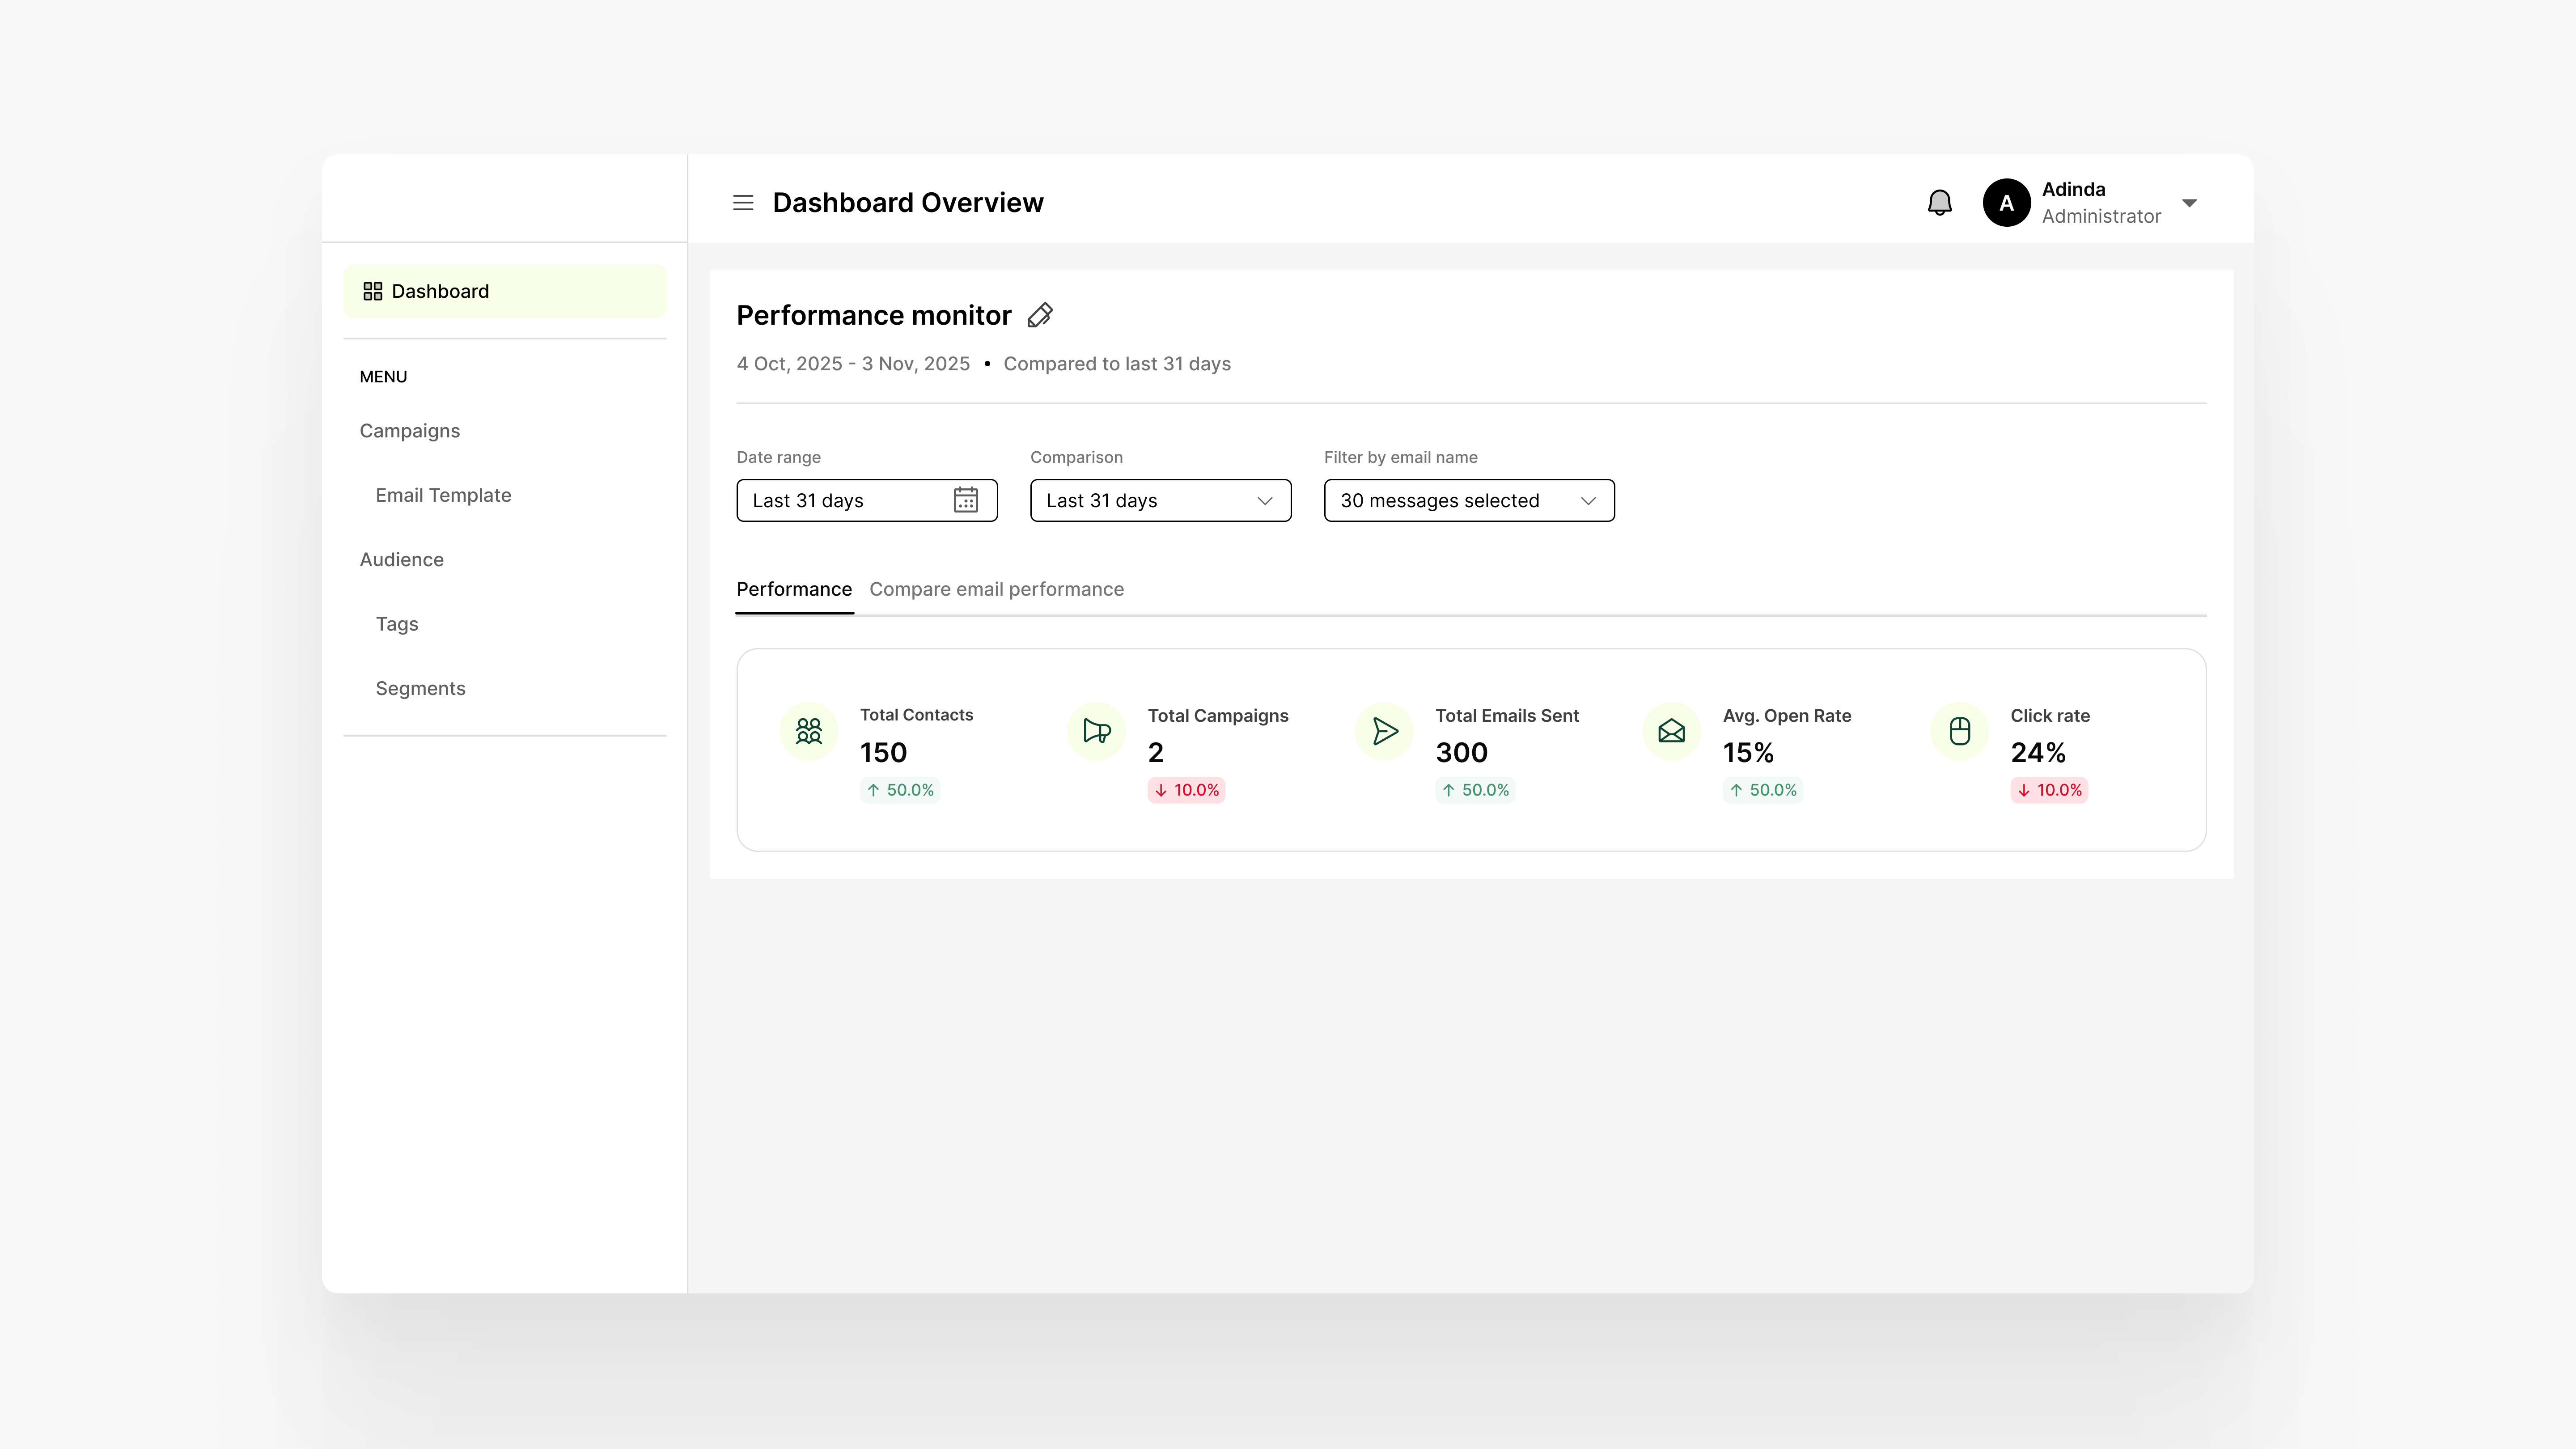
Task: Click the Dashboard grid icon in sidebar
Action: (x=373, y=291)
